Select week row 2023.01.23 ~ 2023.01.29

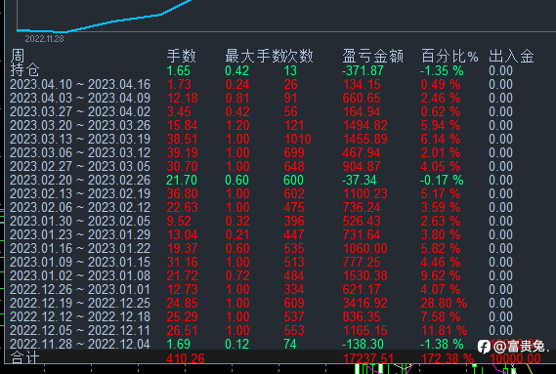click(x=80, y=234)
